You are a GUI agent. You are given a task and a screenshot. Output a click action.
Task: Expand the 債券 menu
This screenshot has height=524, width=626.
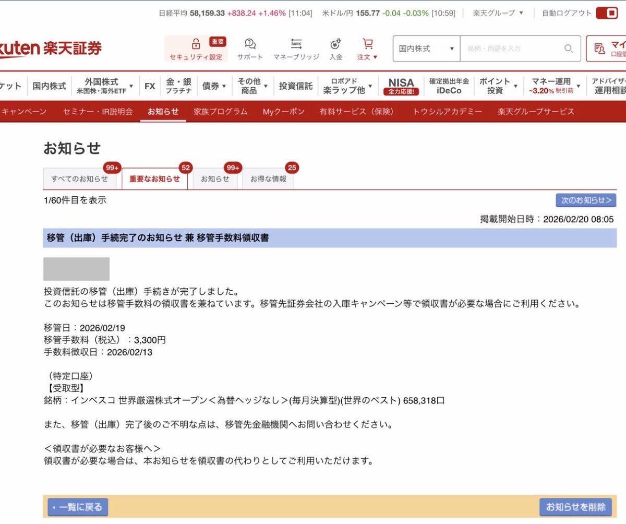point(214,86)
